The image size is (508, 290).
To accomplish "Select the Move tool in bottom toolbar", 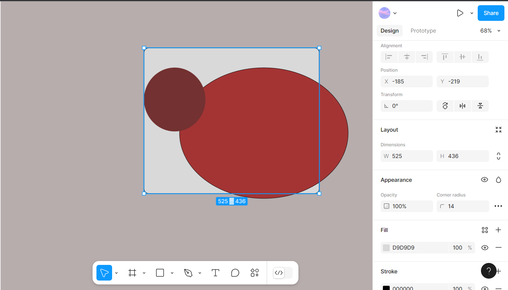I will tap(104, 273).
